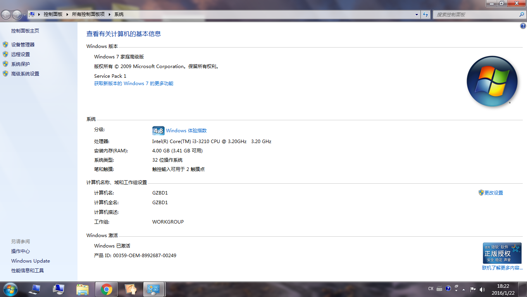
Task: Open Action Center flag in tray
Action: click(x=473, y=289)
